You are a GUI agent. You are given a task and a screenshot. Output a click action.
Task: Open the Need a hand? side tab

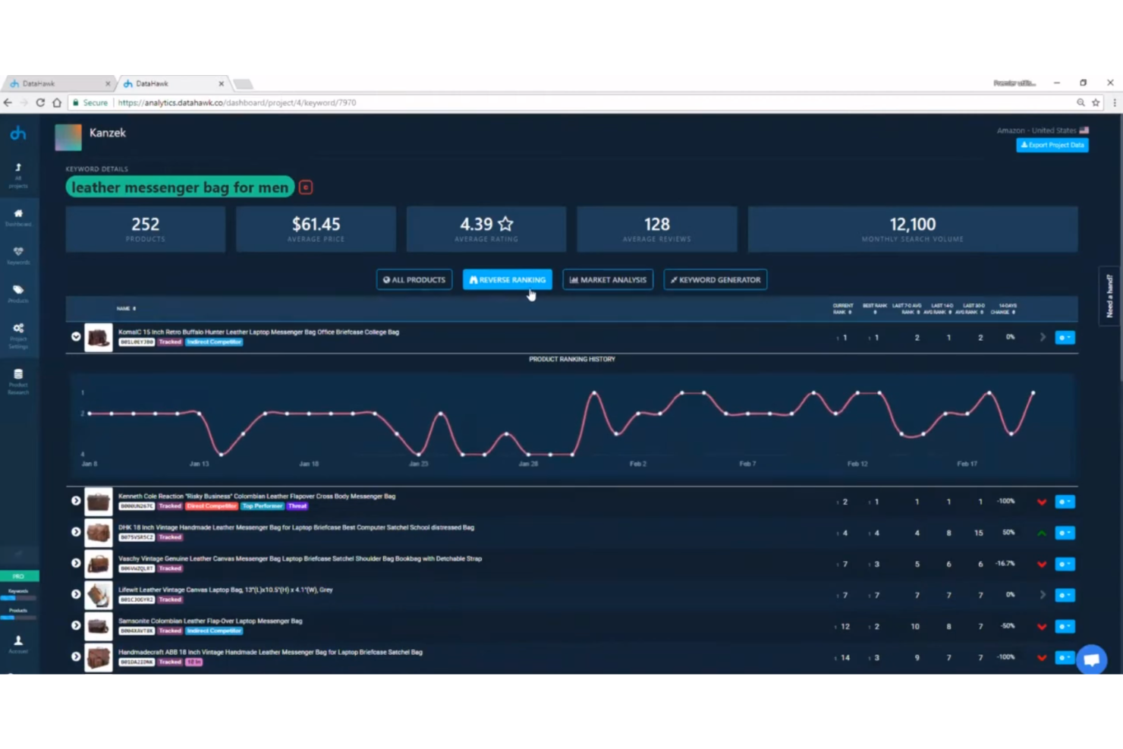coord(1109,296)
